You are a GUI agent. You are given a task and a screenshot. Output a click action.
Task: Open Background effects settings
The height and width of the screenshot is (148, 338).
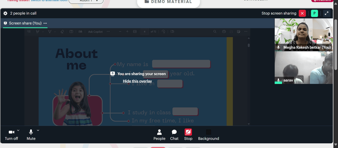pos(209,135)
